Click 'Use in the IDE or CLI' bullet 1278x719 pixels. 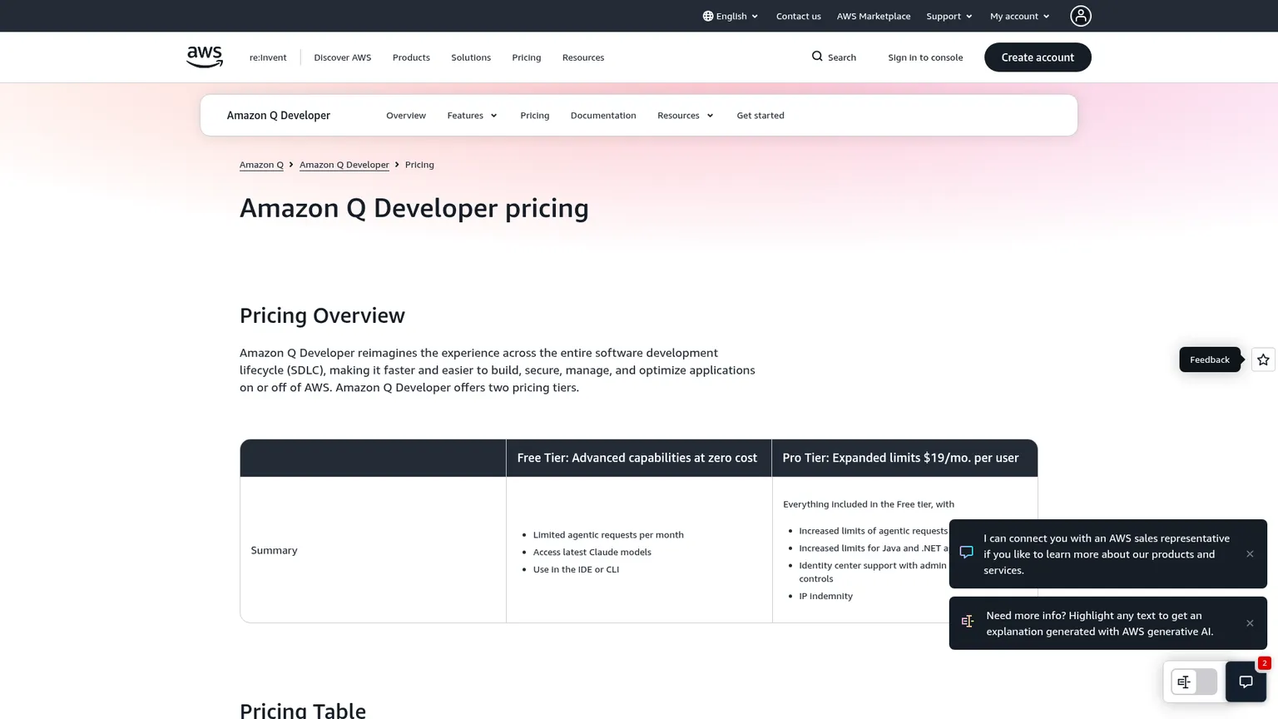(576, 569)
